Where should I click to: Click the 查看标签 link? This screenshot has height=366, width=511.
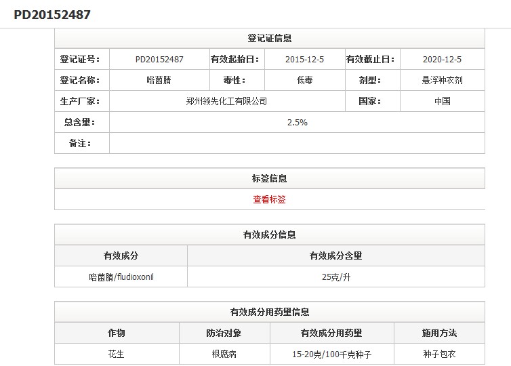coord(269,199)
